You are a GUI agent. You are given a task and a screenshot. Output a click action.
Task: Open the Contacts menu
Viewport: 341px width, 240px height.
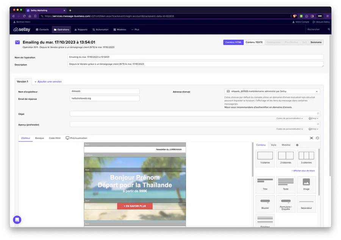click(42, 30)
